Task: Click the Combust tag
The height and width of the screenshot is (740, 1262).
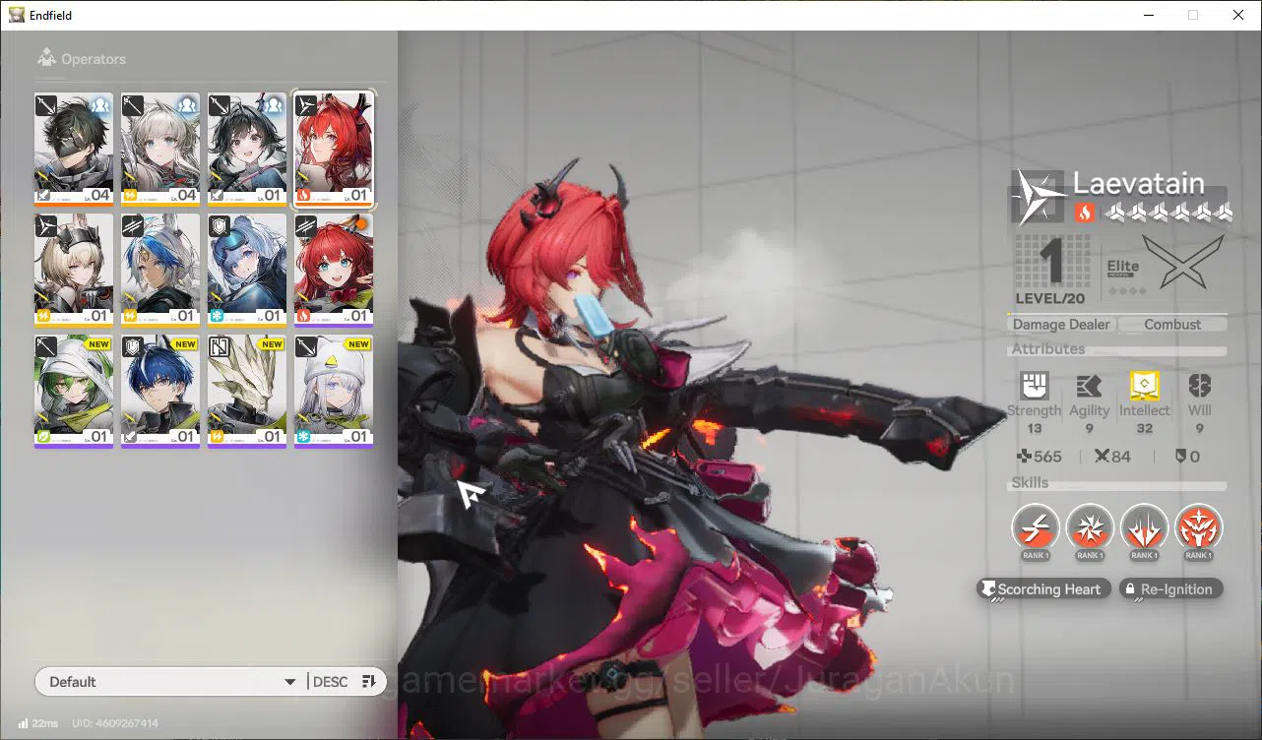Action: (x=1172, y=324)
